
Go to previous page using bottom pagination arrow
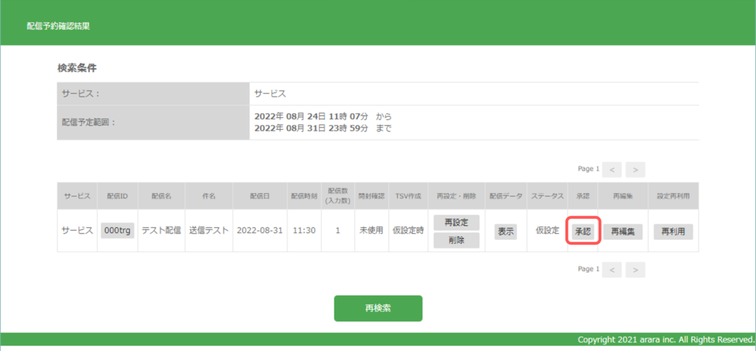coord(612,270)
